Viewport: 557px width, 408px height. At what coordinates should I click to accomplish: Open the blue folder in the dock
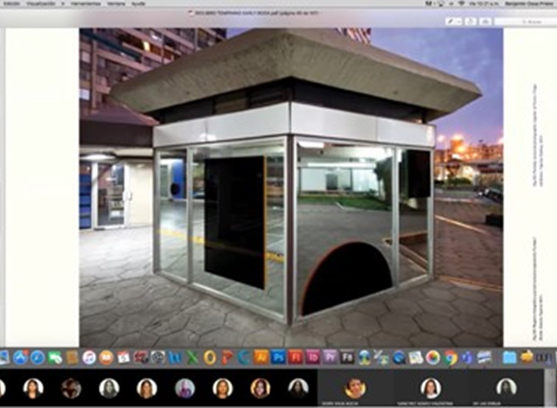click(x=509, y=357)
